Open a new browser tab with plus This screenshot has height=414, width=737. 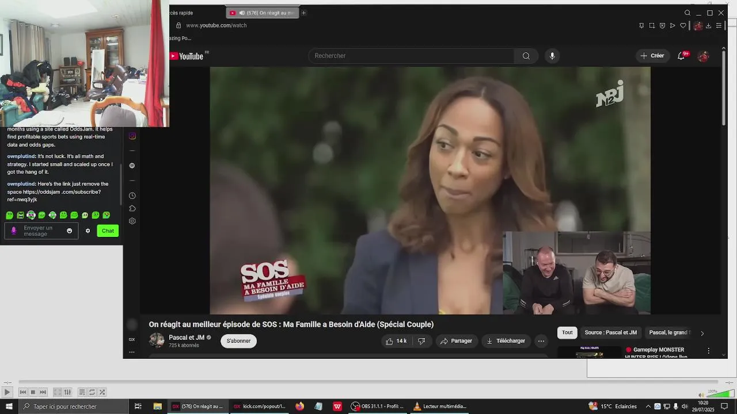303,13
